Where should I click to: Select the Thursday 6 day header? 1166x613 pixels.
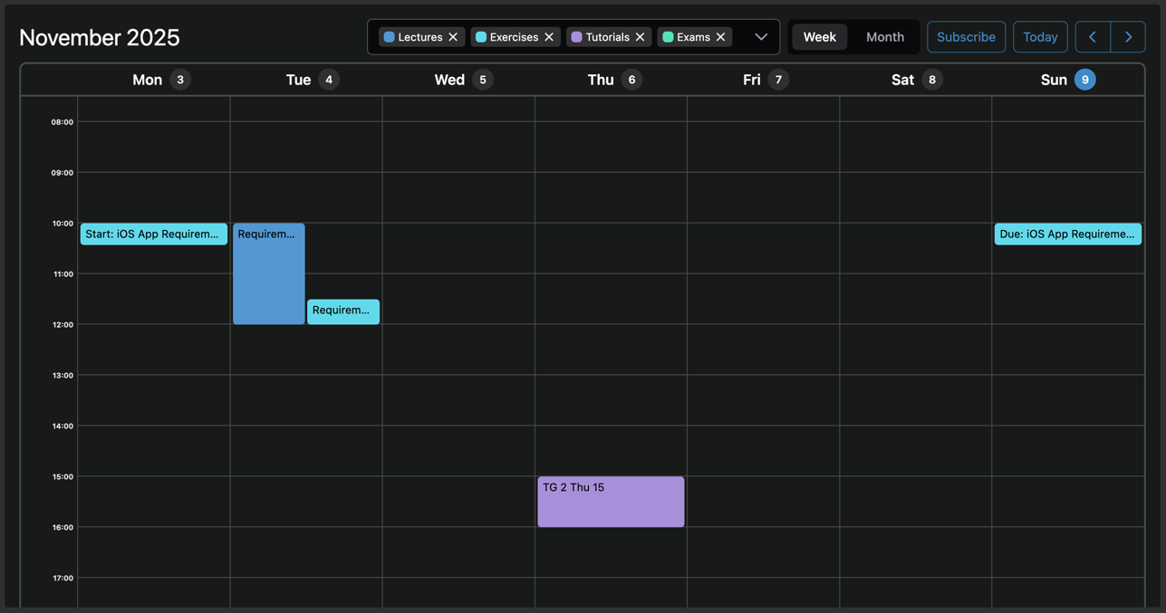point(613,80)
